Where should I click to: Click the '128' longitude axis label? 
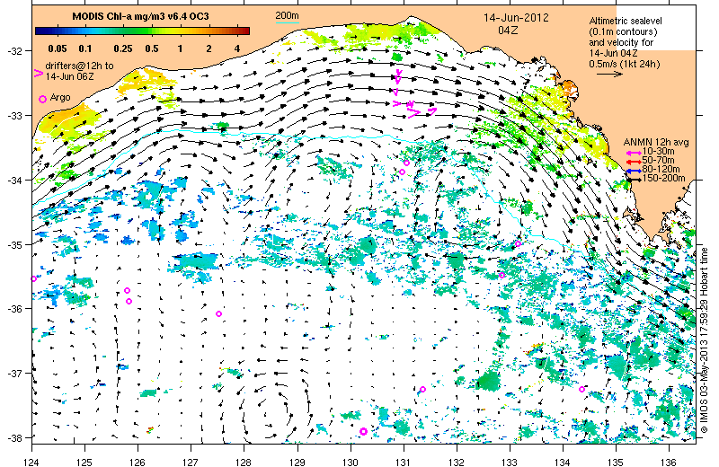[x=244, y=462]
